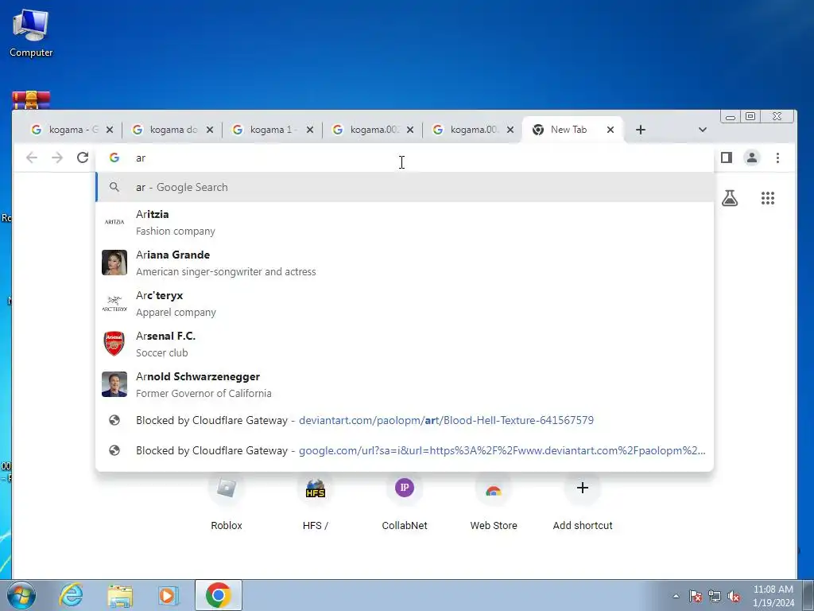Open the Roblox shortcut
The image size is (814, 611).
(x=227, y=502)
